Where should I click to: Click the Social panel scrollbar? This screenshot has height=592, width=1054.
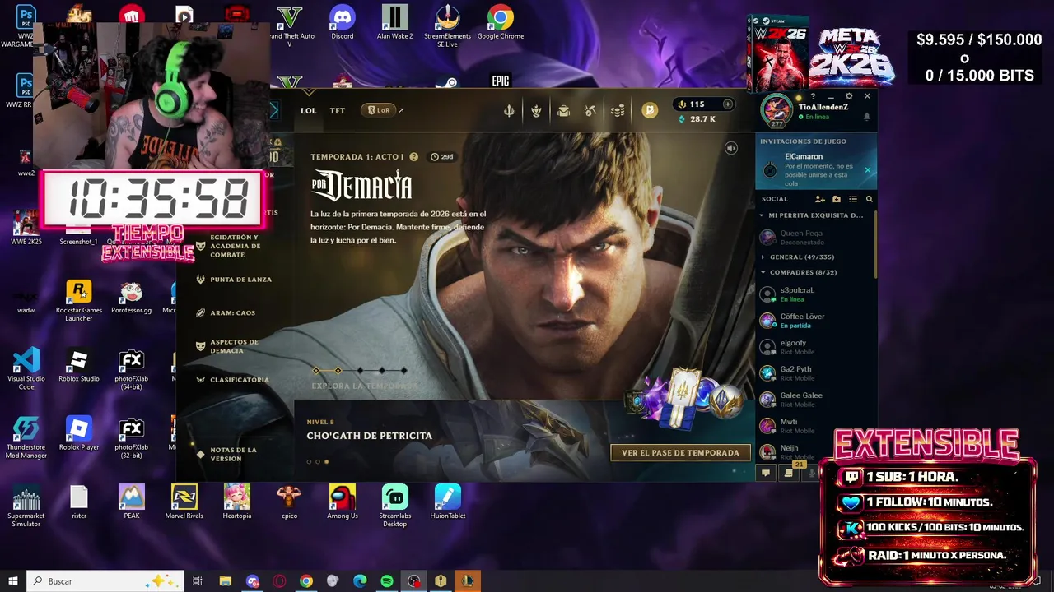[x=875, y=243]
